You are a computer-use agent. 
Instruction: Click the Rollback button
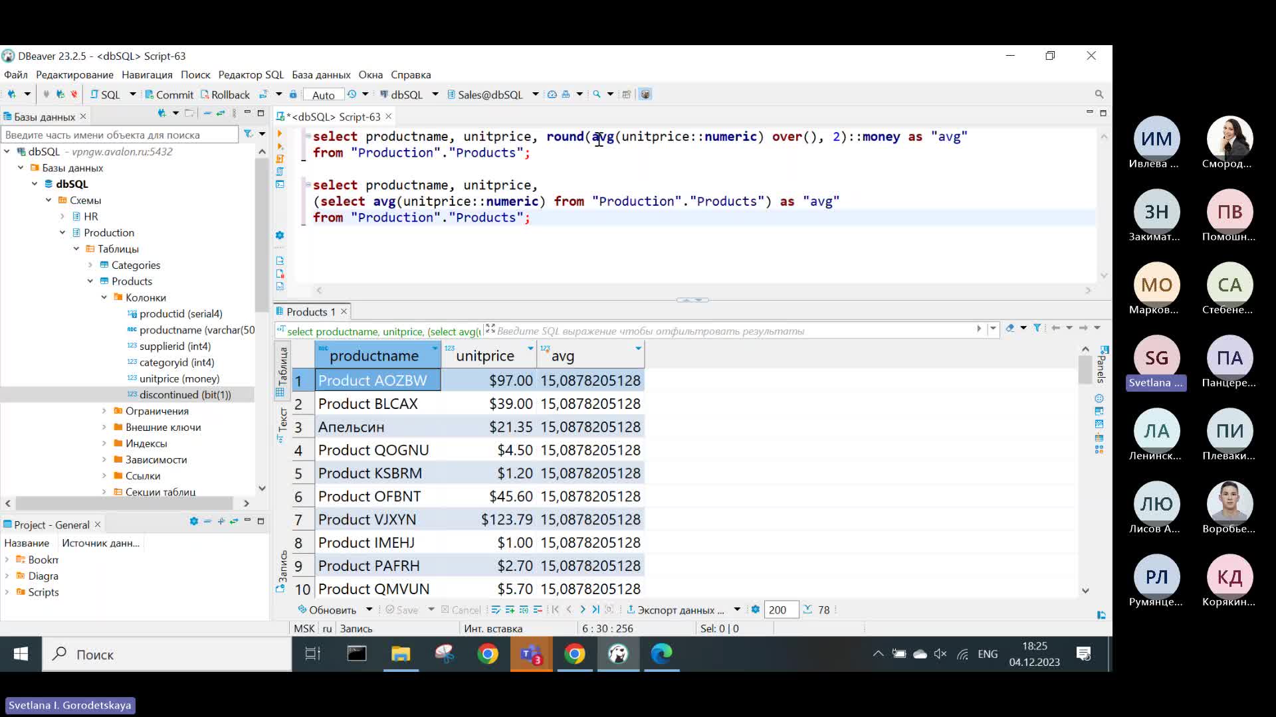pyautogui.click(x=225, y=94)
